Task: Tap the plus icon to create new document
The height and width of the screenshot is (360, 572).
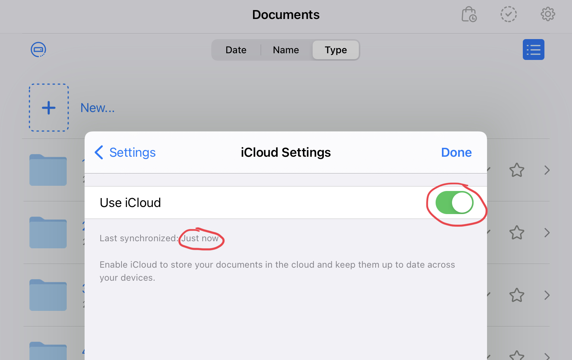Action: [49, 108]
